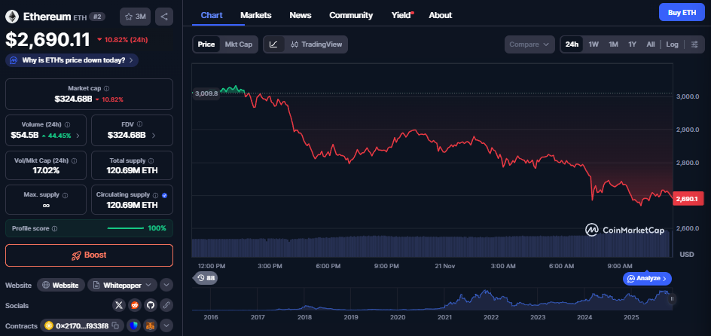711x336 pixels.
Task: Open the share icon button
Action: coord(164,17)
